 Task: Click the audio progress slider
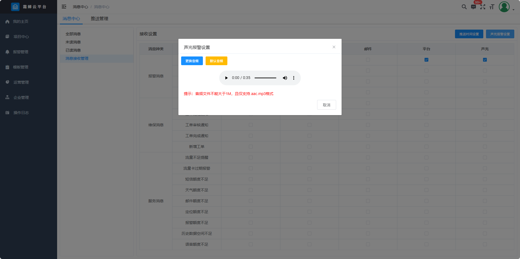[x=265, y=78]
